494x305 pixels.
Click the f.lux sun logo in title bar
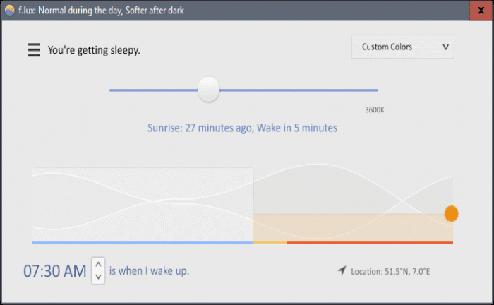9,11
